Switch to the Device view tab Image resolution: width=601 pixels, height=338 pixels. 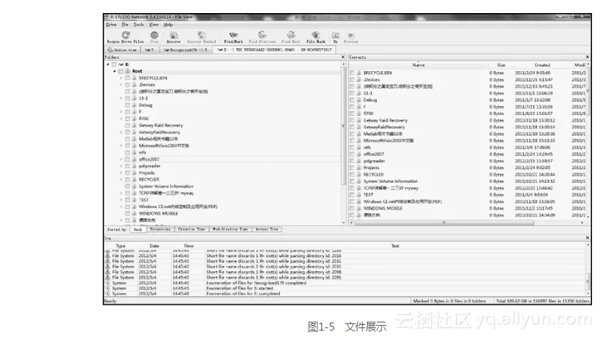122,50
